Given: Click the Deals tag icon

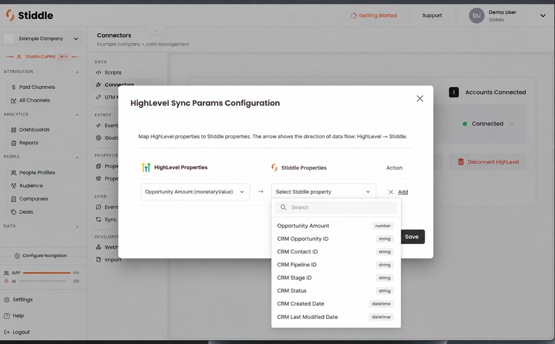Looking at the screenshot, I should [x=14, y=212].
